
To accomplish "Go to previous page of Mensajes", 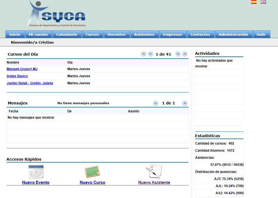I will pos(156,103).
